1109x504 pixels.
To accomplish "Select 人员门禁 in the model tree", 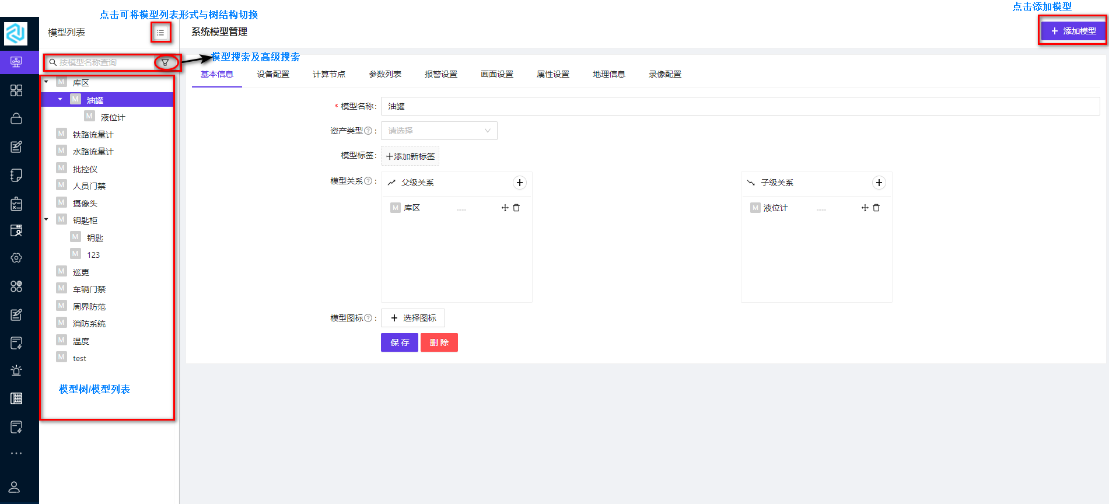I will (89, 186).
